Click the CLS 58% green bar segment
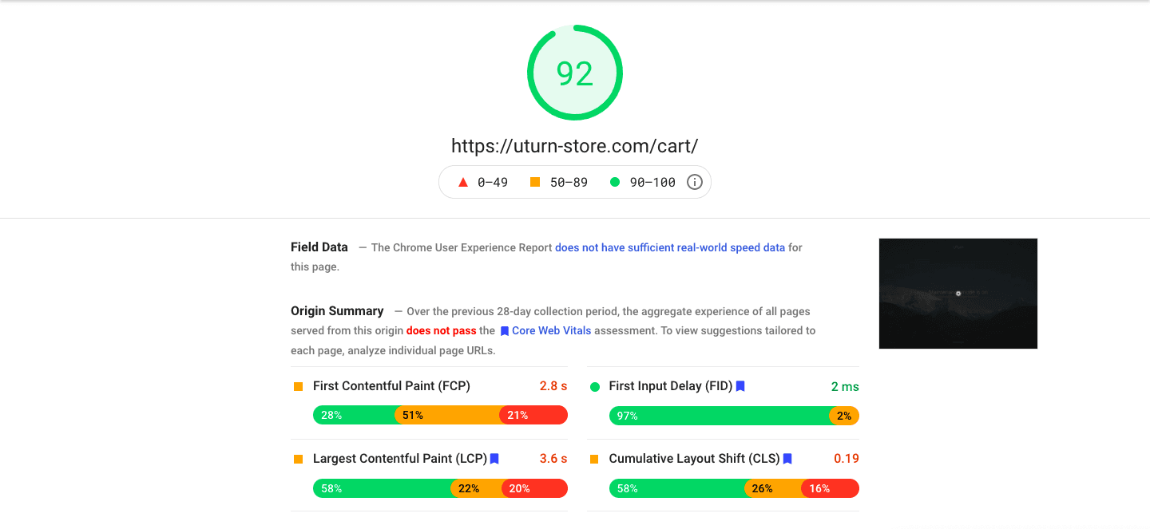The height and width of the screenshot is (529, 1150). 677,488
